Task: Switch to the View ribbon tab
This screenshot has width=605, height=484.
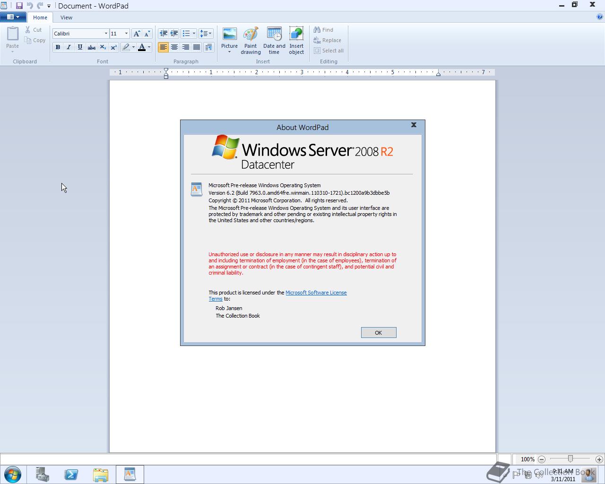Action: (x=66, y=17)
